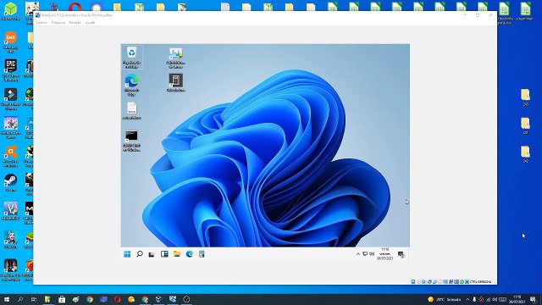The height and width of the screenshot is (305, 542).
Task: Open Opera from the host taskbar
Action: (x=117, y=299)
